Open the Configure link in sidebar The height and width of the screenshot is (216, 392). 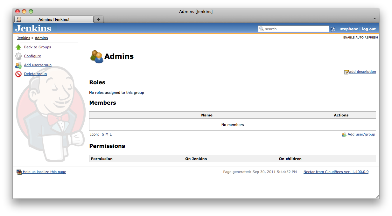32,56
